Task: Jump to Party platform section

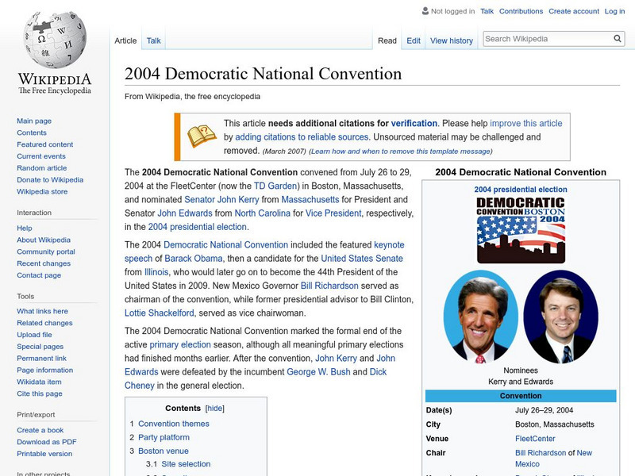Action: point(164,437)
